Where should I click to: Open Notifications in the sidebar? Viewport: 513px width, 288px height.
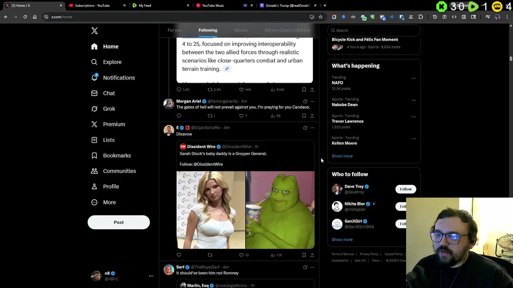(x=113, y=78)
